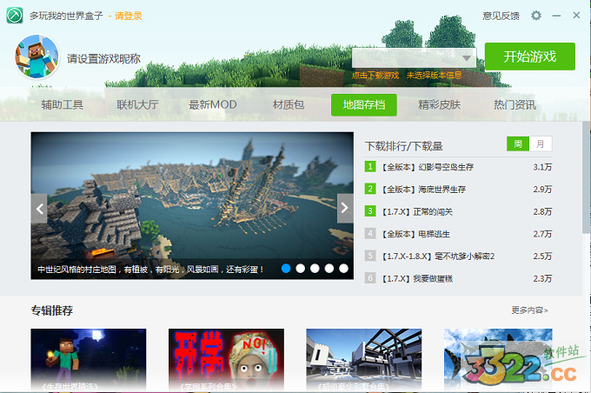
Task: Show previous carousel slide arrow
Action: click(x=39, y=208)
